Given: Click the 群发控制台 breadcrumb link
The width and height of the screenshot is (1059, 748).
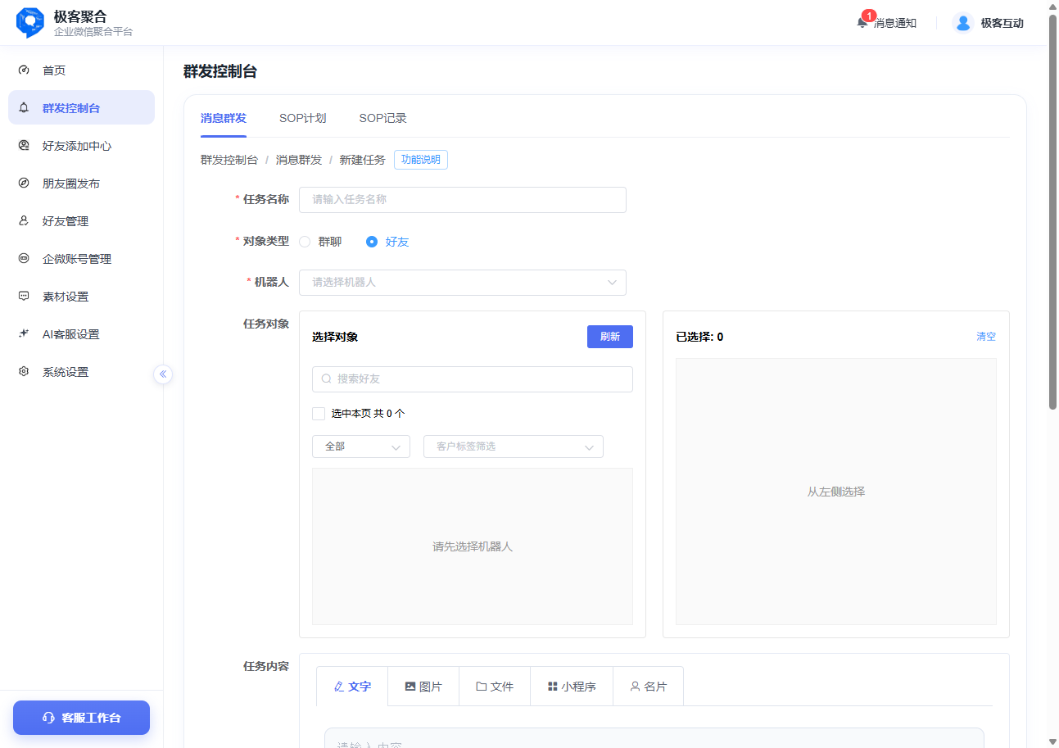Looking at the screenshot, I should point(229,160).
